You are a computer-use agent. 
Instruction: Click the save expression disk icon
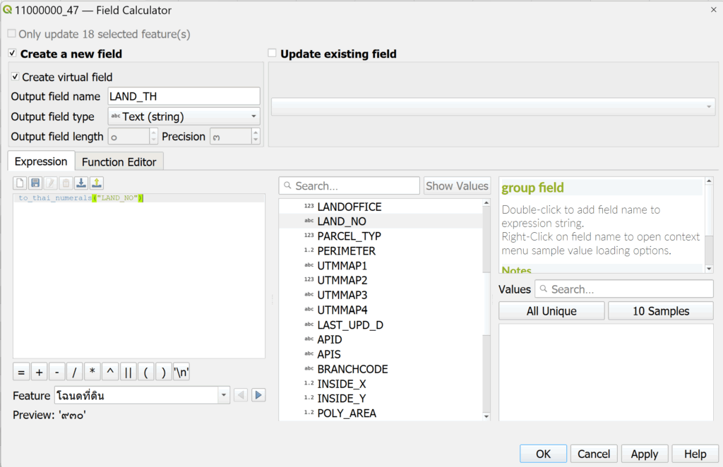coord(35,183)
